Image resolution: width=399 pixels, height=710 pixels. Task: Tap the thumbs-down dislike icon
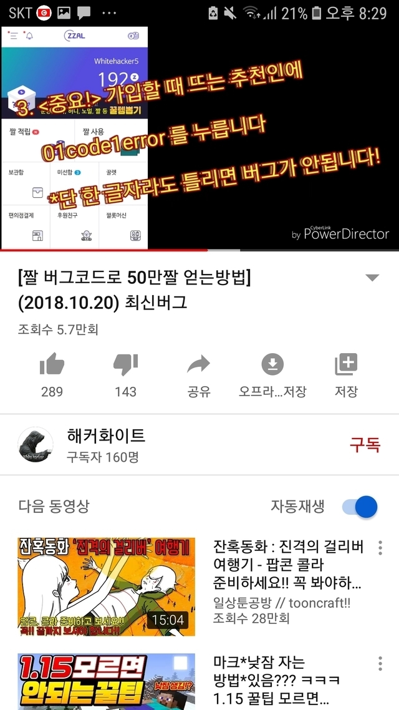[x=125, y=364]
